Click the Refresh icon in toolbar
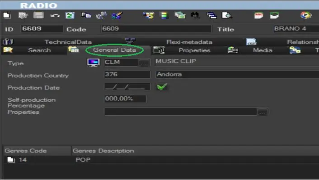Viewport: 319px width, 180px height. [x=70, y=15]
